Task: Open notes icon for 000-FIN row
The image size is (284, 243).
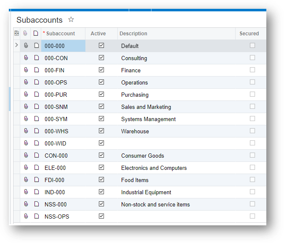Action: tap(37, 70)
